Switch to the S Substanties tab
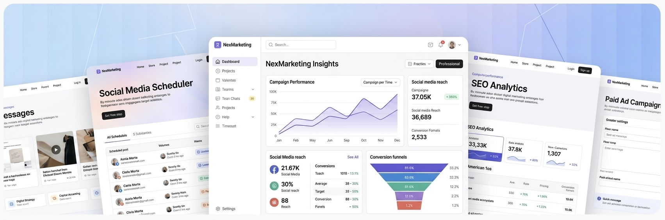 (142, 133)
